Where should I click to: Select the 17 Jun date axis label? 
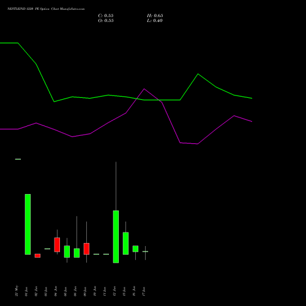(144, 291)
